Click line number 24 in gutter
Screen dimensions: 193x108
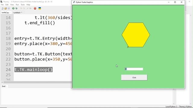pyautogui.click(x=8, y=70)
